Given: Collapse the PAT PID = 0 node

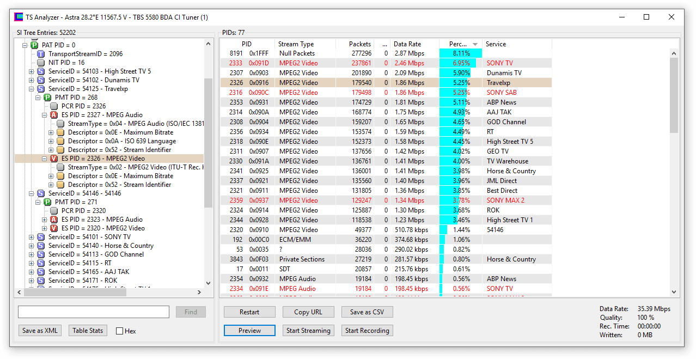Looking at the screenshot, I should coord(25,45).
